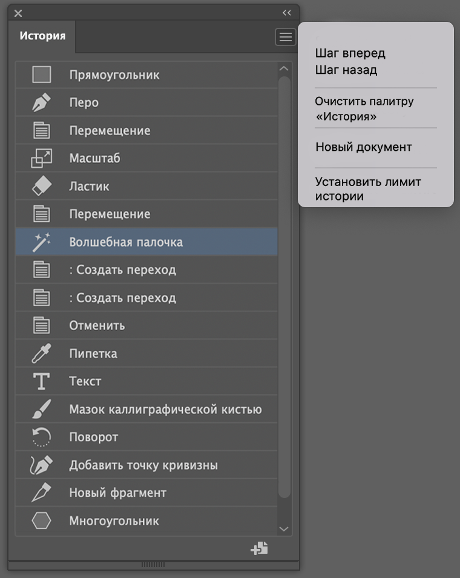Click the Text (Текст) T icon

[x=41, y=382]
